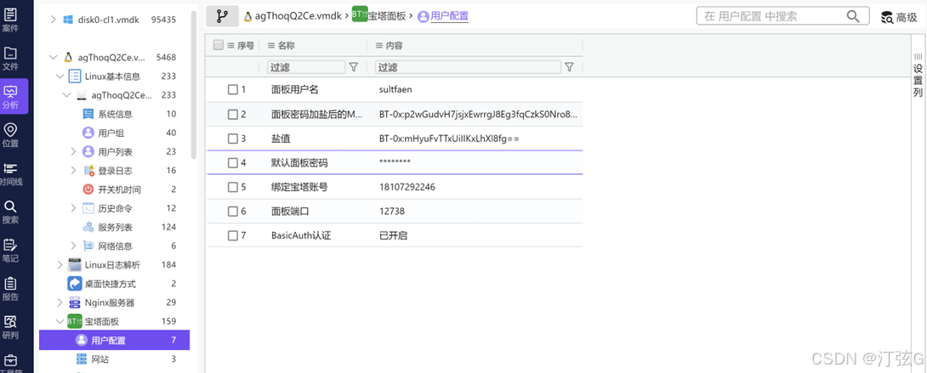Open the 搜索 (Search) sidebar icon
The width and height of the screenshot is (927, 373).
coord(11,212)
